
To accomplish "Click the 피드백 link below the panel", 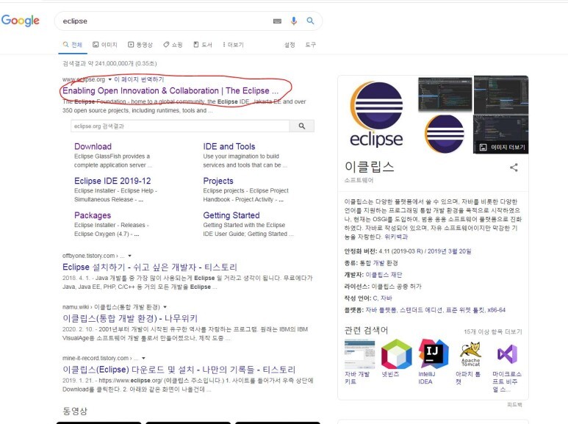I will coord(514,404).
